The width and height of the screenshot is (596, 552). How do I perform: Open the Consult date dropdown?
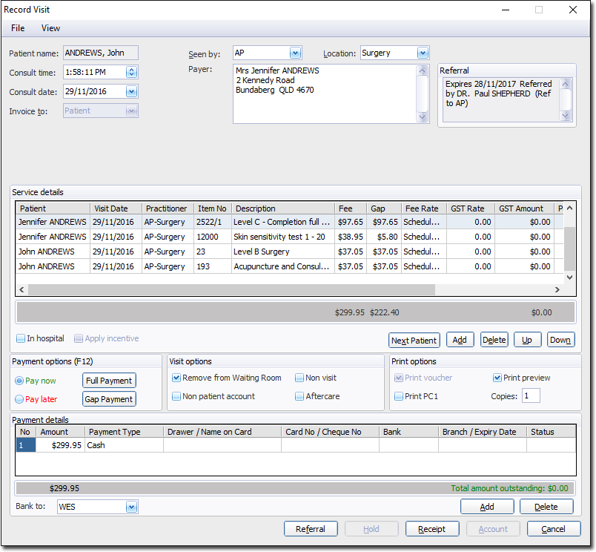pos(132,91)
